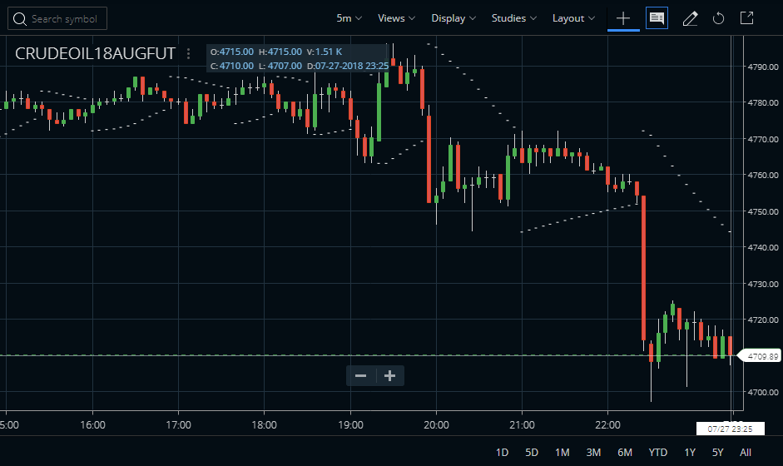Open the Layout dropdown menu

point(573,18)
